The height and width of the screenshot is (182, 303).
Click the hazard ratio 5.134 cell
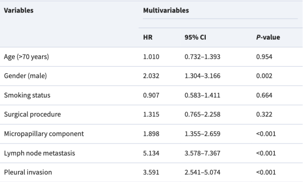point(151,153)
